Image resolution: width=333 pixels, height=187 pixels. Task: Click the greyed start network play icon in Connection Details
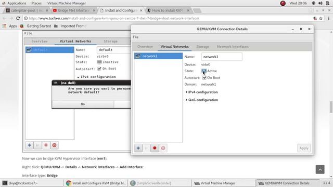(x=147, y=148)
